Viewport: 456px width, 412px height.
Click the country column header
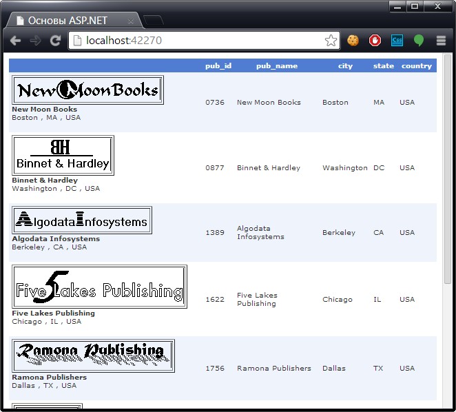coord(417,65)
